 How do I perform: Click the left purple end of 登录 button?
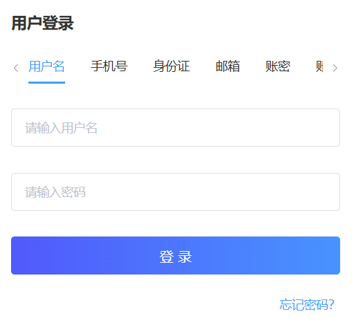pos(35,255)
